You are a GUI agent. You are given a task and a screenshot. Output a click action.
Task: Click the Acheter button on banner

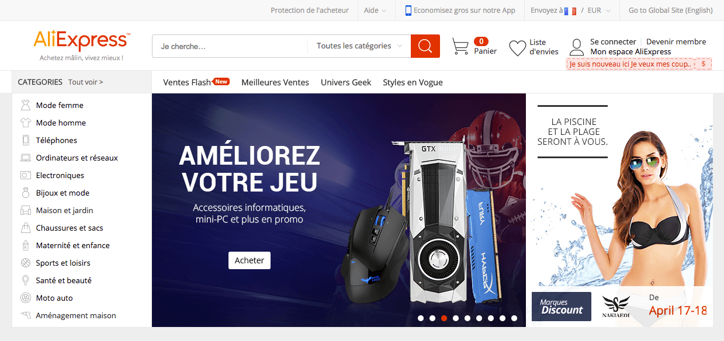click(250, 260)
